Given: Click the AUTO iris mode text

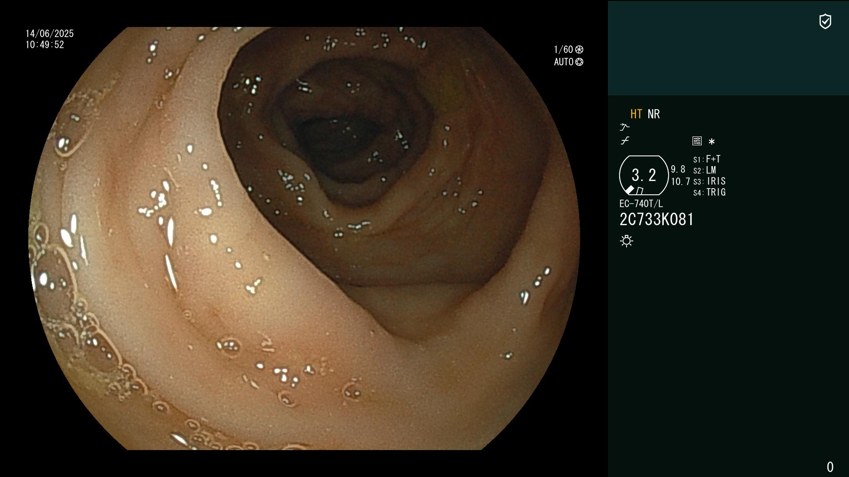Looking at the screenshot, I should (x=564, y=62).
